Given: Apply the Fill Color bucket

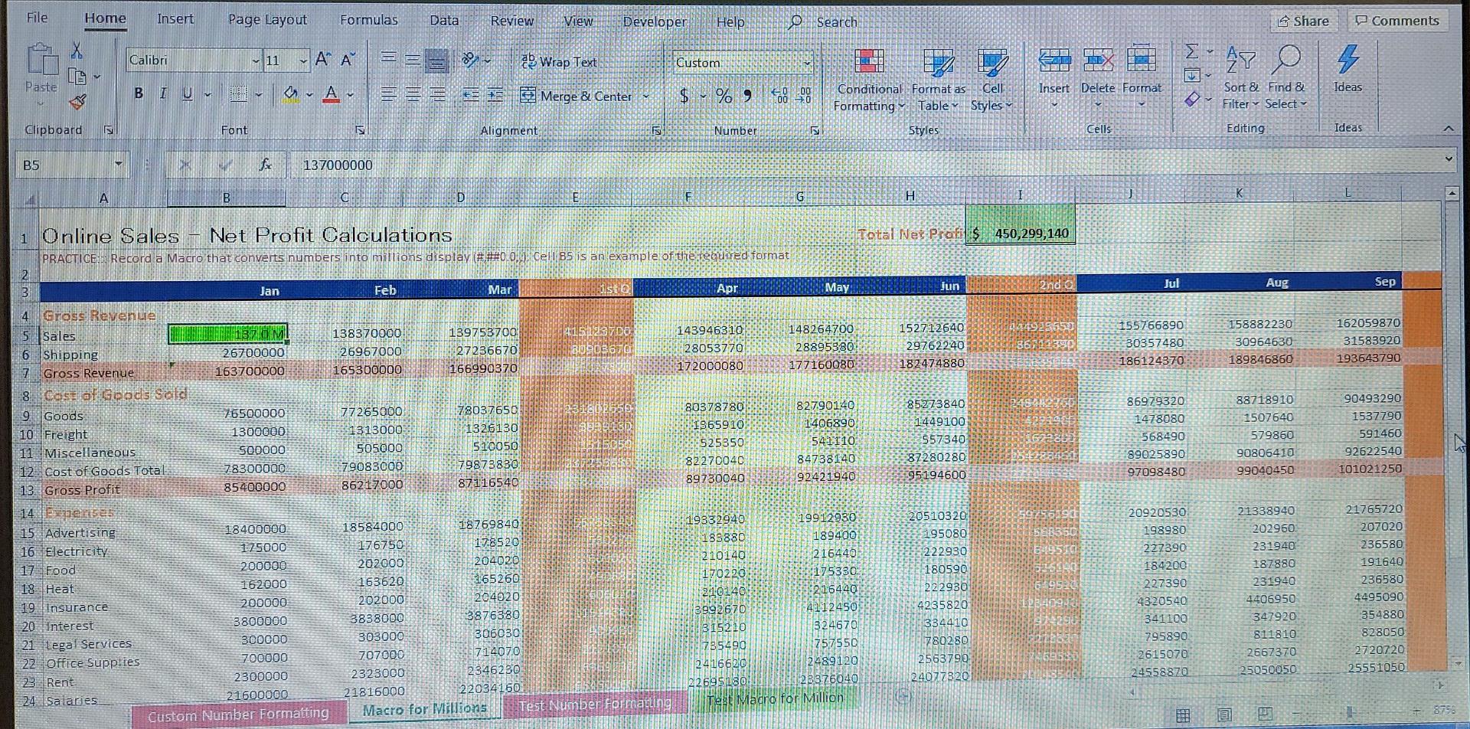Looking at the screenshot, I should 291,94.
